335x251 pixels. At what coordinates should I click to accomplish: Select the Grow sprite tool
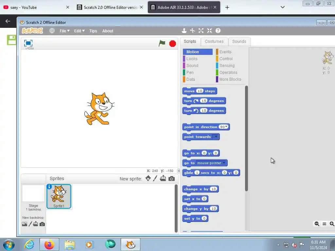[201, 31]
